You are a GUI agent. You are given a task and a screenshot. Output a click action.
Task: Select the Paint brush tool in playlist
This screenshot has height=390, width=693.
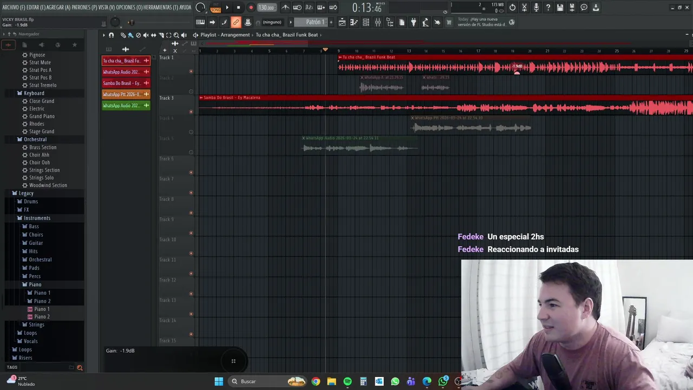point(130,35)
